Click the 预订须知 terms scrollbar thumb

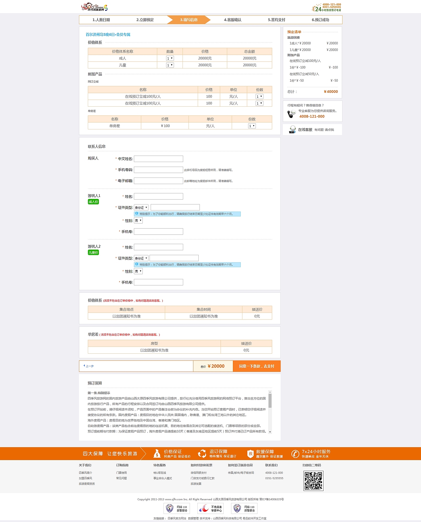pos(270,401)
